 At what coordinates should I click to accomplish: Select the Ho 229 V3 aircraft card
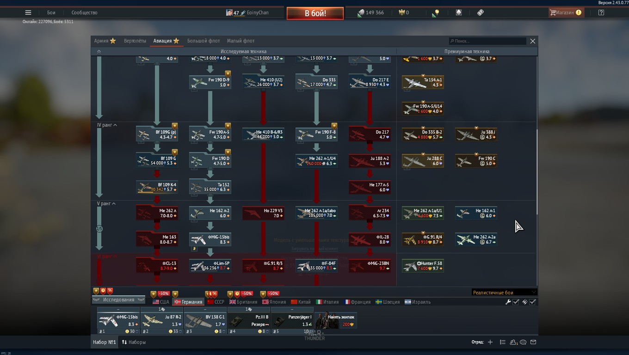point(263,213)
